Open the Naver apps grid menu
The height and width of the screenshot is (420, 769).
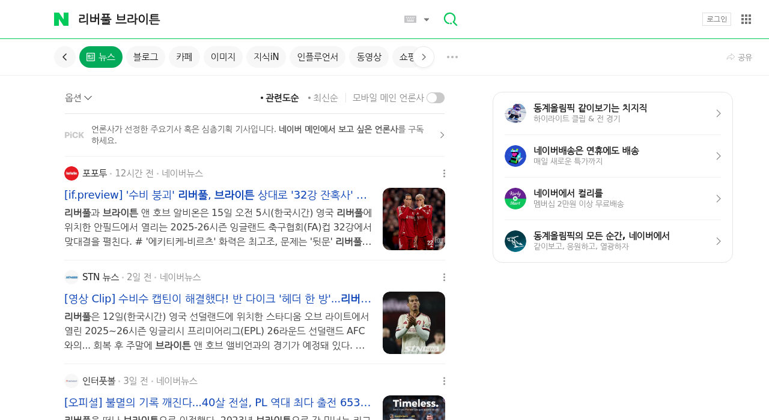[746, 19]
